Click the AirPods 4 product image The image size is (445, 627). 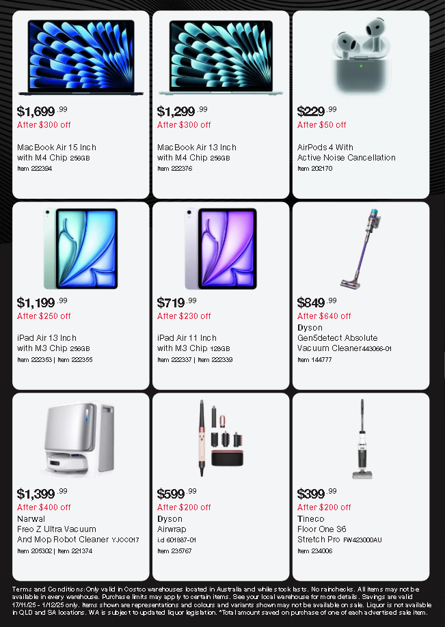click(x=360, y=57)
